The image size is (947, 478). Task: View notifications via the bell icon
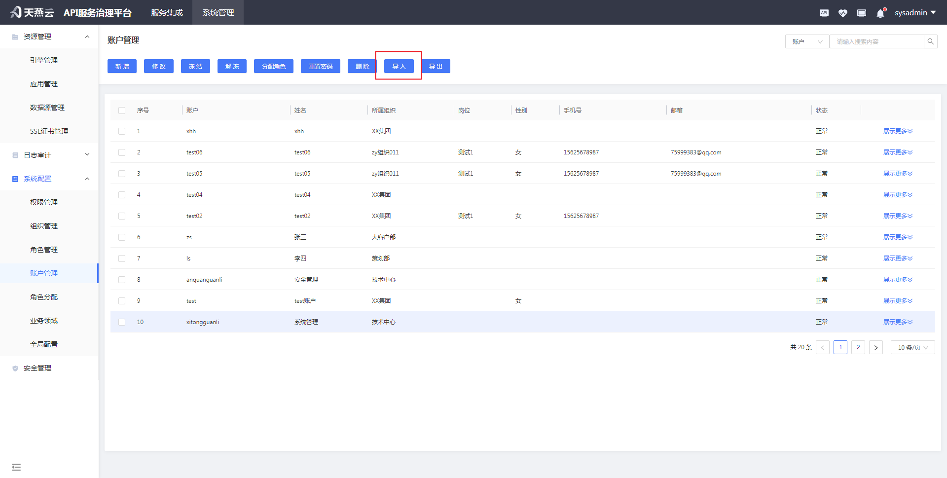click(x=880, y=12)
